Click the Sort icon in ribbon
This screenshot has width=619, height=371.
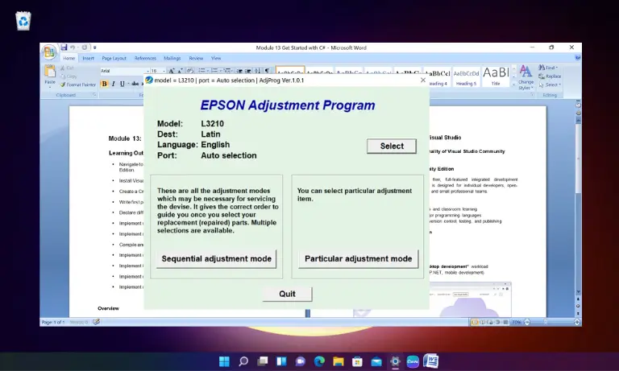coord(257,71)
